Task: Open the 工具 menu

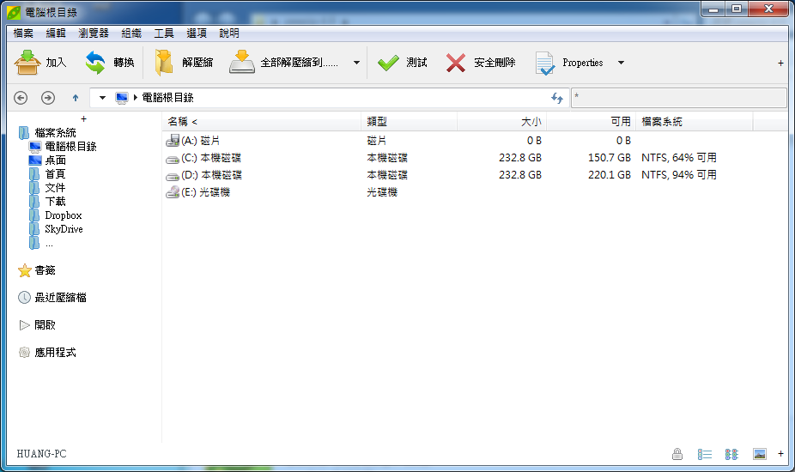Action: pos(164,33)
